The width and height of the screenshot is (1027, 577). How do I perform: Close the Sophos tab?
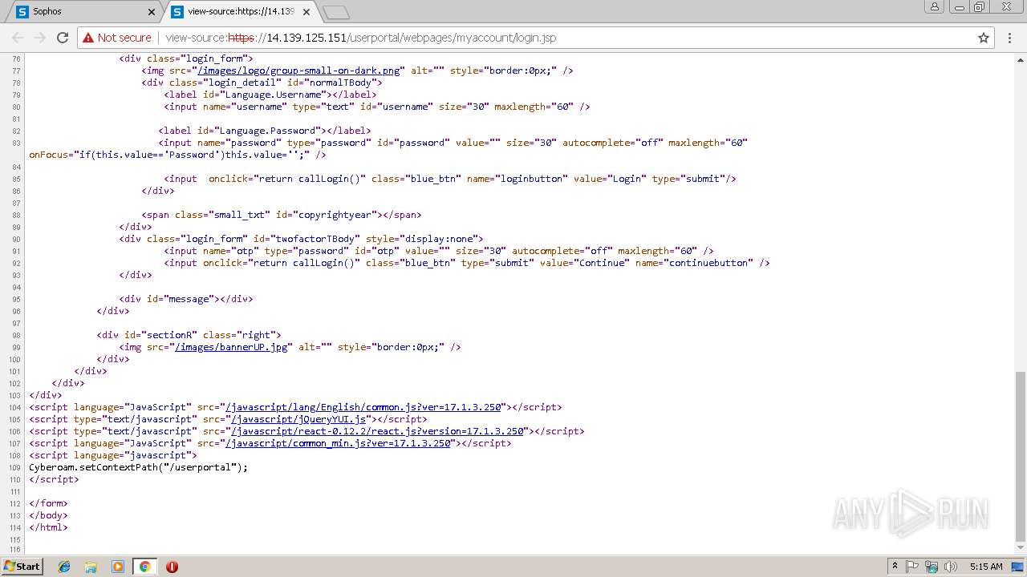(x=152, y=12)
